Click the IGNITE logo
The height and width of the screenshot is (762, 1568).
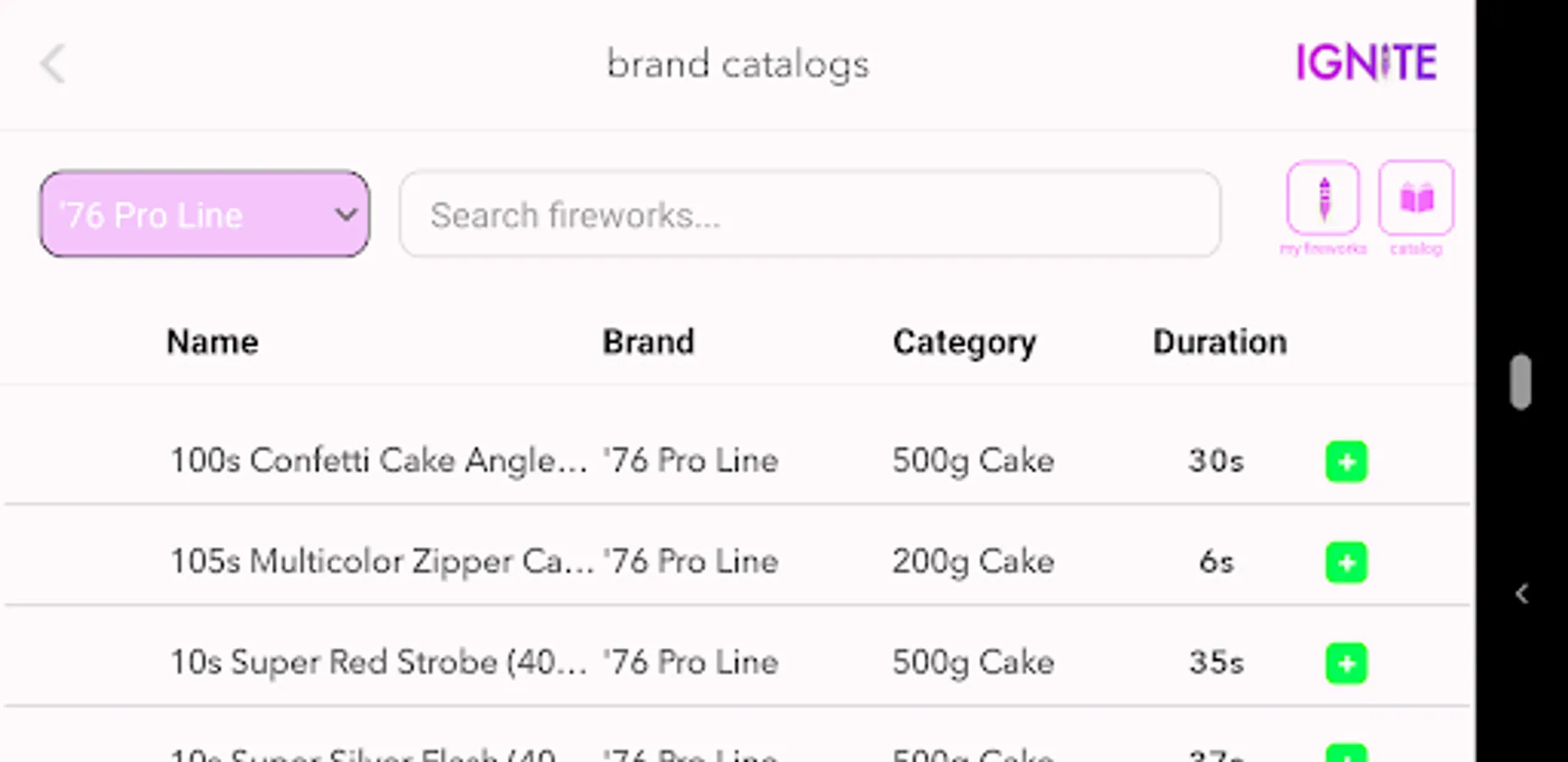point(1366,63)
